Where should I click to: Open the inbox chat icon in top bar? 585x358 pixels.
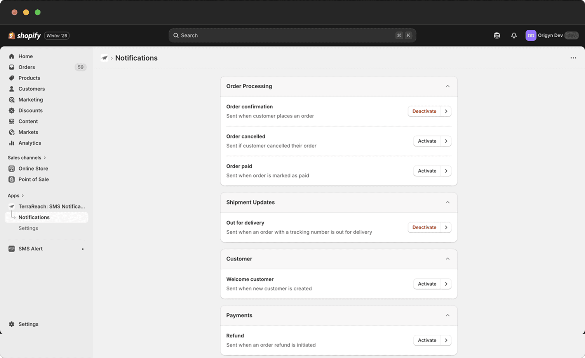(497, 35)
